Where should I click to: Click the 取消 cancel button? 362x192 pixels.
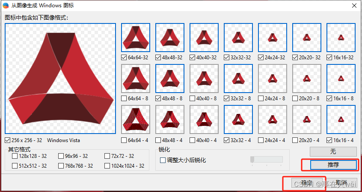[x=341, y=183]
